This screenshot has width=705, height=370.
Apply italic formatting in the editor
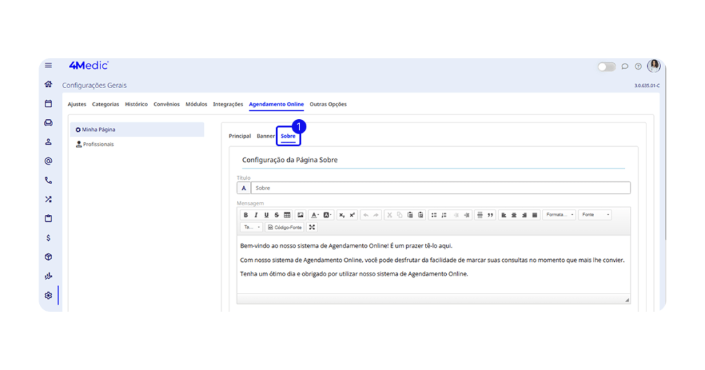(x=256, y=215)
